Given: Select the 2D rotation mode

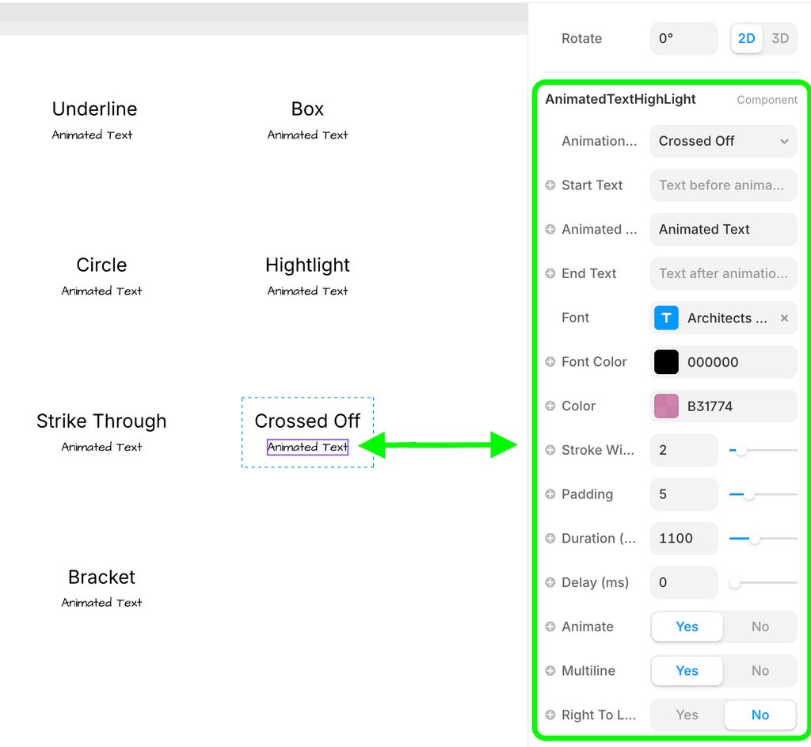Looking at the screenshot, I should point(746,39).
